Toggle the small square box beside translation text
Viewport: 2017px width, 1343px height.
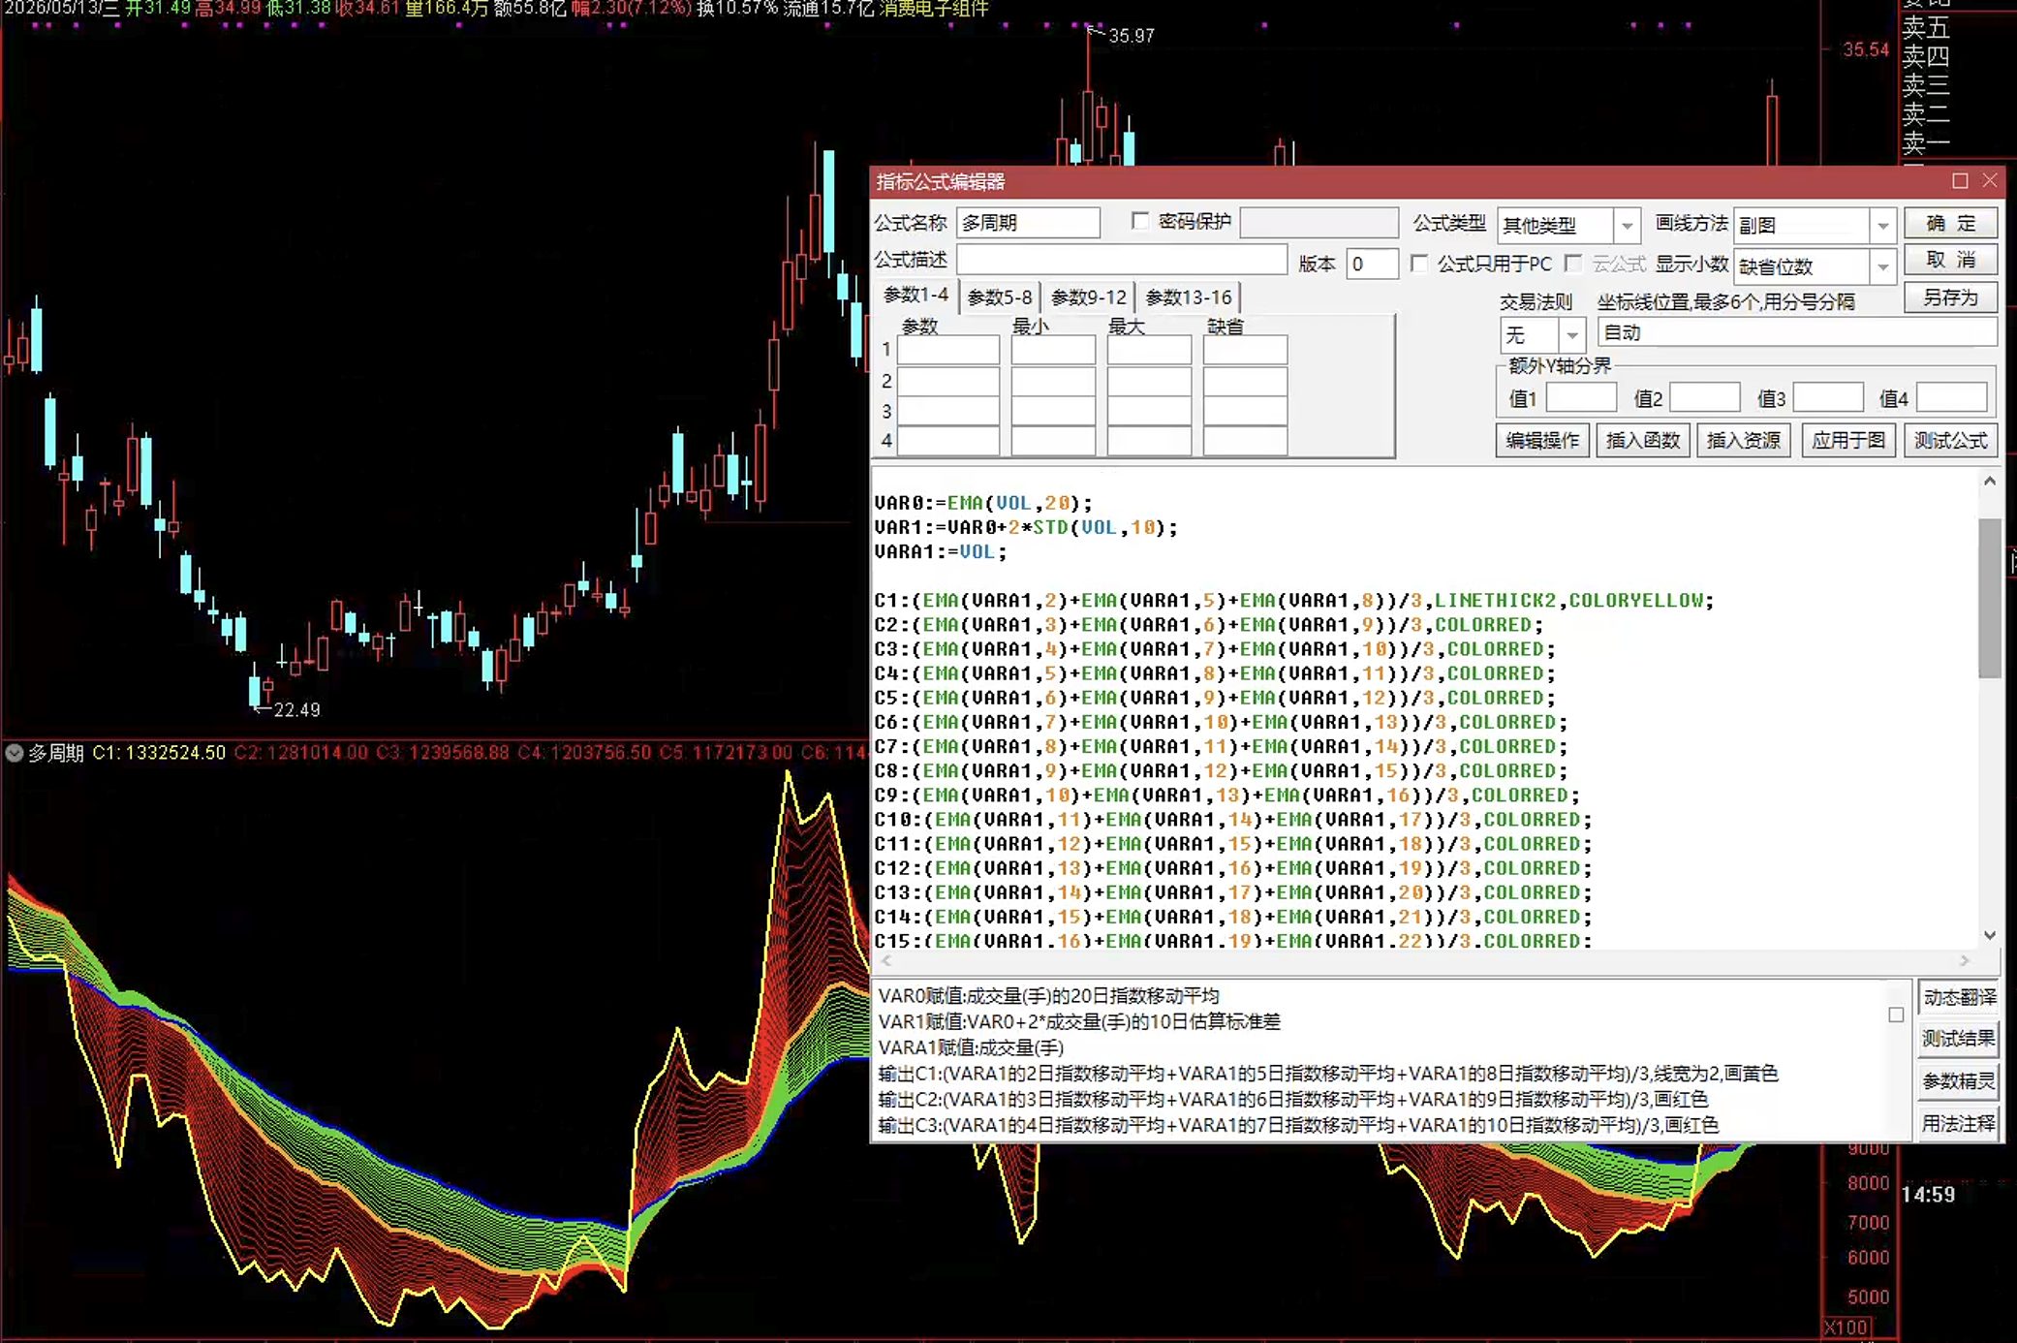coord(1896,1015)
